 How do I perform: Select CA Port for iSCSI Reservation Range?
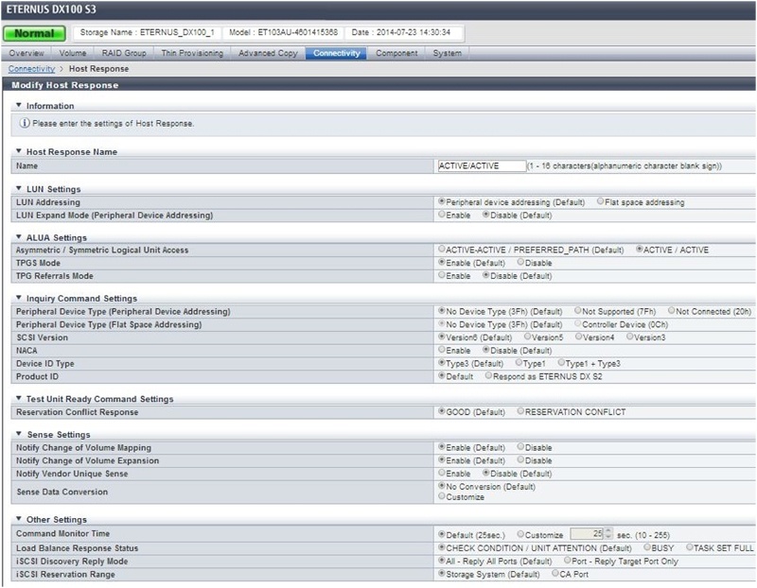(x=555, y=574)
